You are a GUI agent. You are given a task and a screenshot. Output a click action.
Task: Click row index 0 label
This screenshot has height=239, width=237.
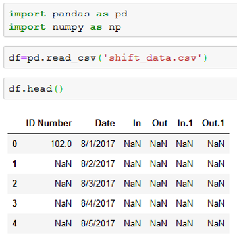pos(14,144)
